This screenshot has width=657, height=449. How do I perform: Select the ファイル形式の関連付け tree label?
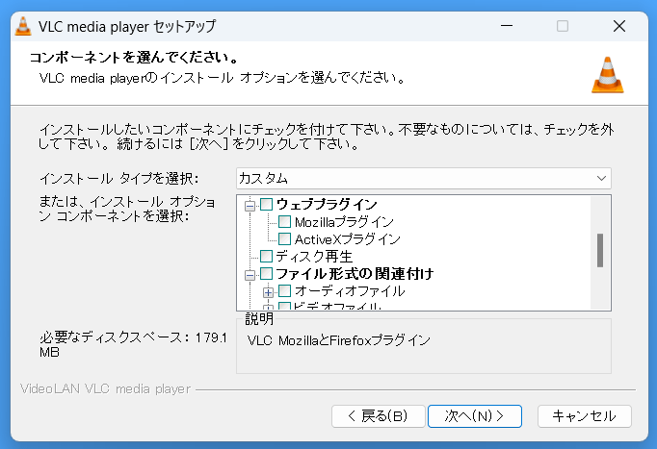[355, 274]
